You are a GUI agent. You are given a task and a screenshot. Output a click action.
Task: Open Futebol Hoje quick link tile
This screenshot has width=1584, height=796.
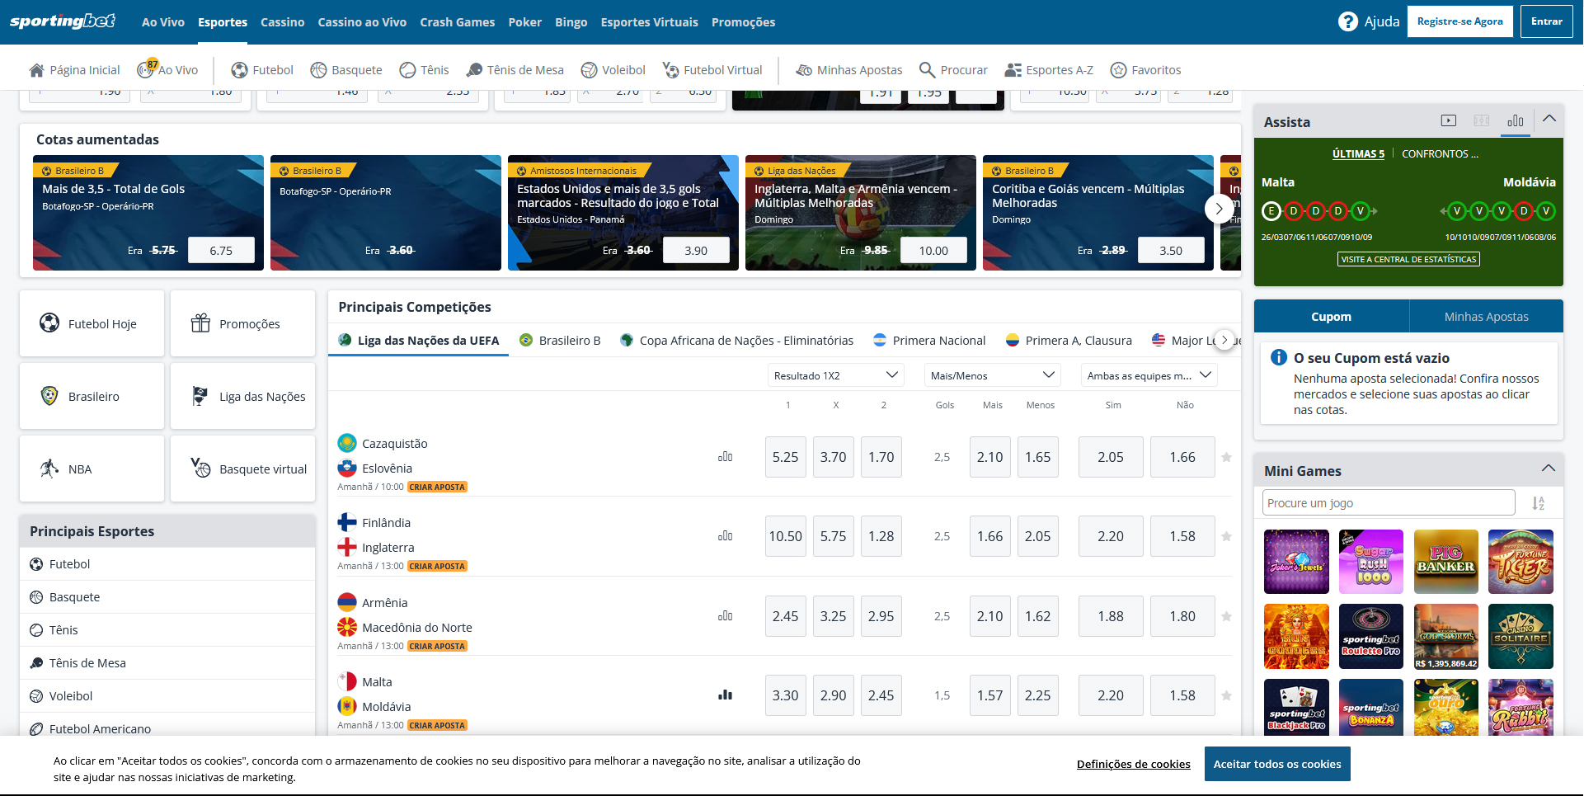click(x=92, y=323)
